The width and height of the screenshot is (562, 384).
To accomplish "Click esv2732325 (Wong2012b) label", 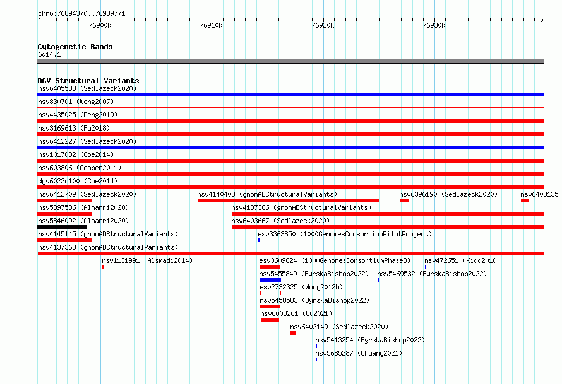I will [x=301, y=287].
